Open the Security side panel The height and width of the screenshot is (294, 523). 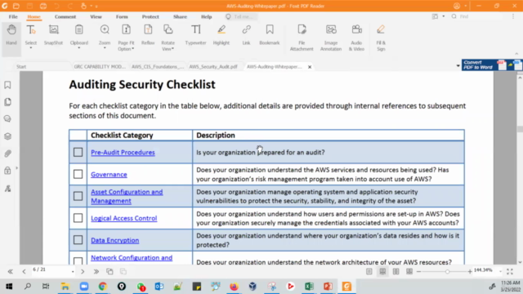click(7, 171)
